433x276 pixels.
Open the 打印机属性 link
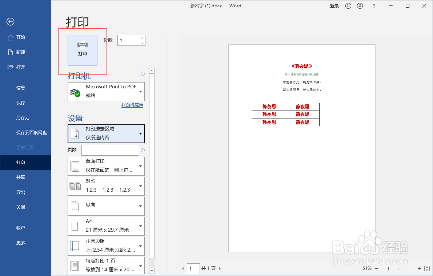(132, 105)
